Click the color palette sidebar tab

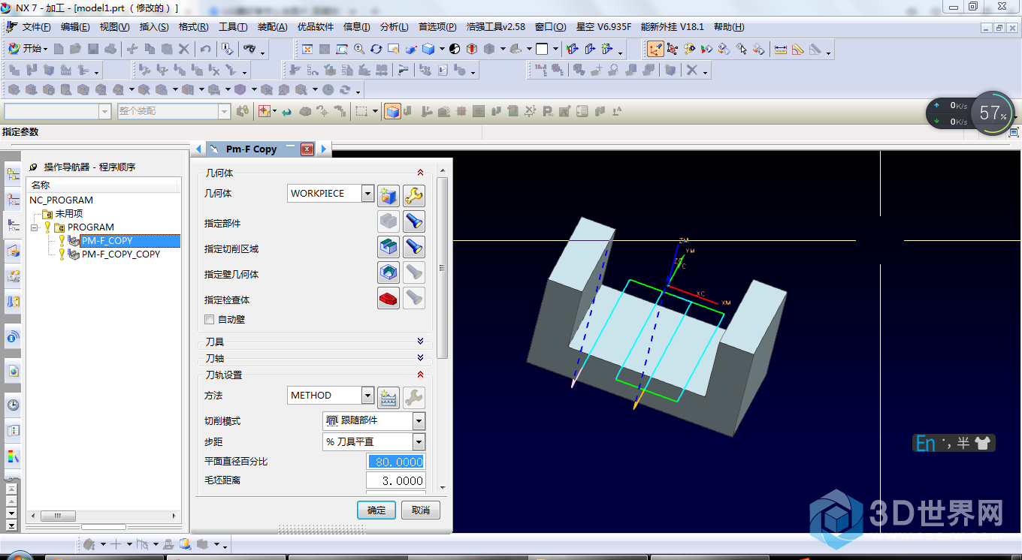13,456
